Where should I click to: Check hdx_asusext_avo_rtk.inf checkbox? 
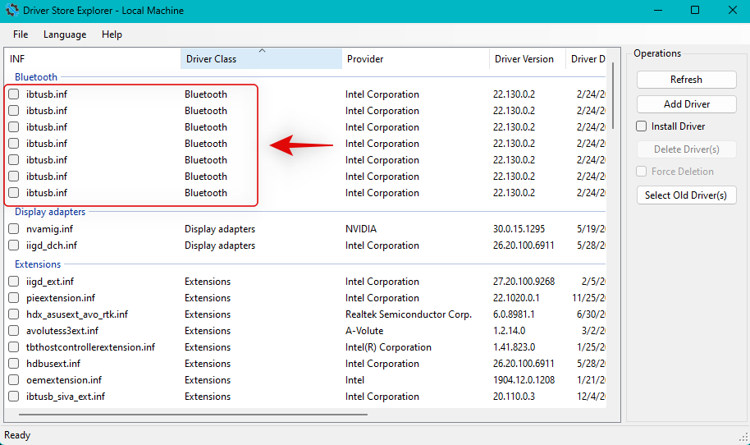pos(14,314)
